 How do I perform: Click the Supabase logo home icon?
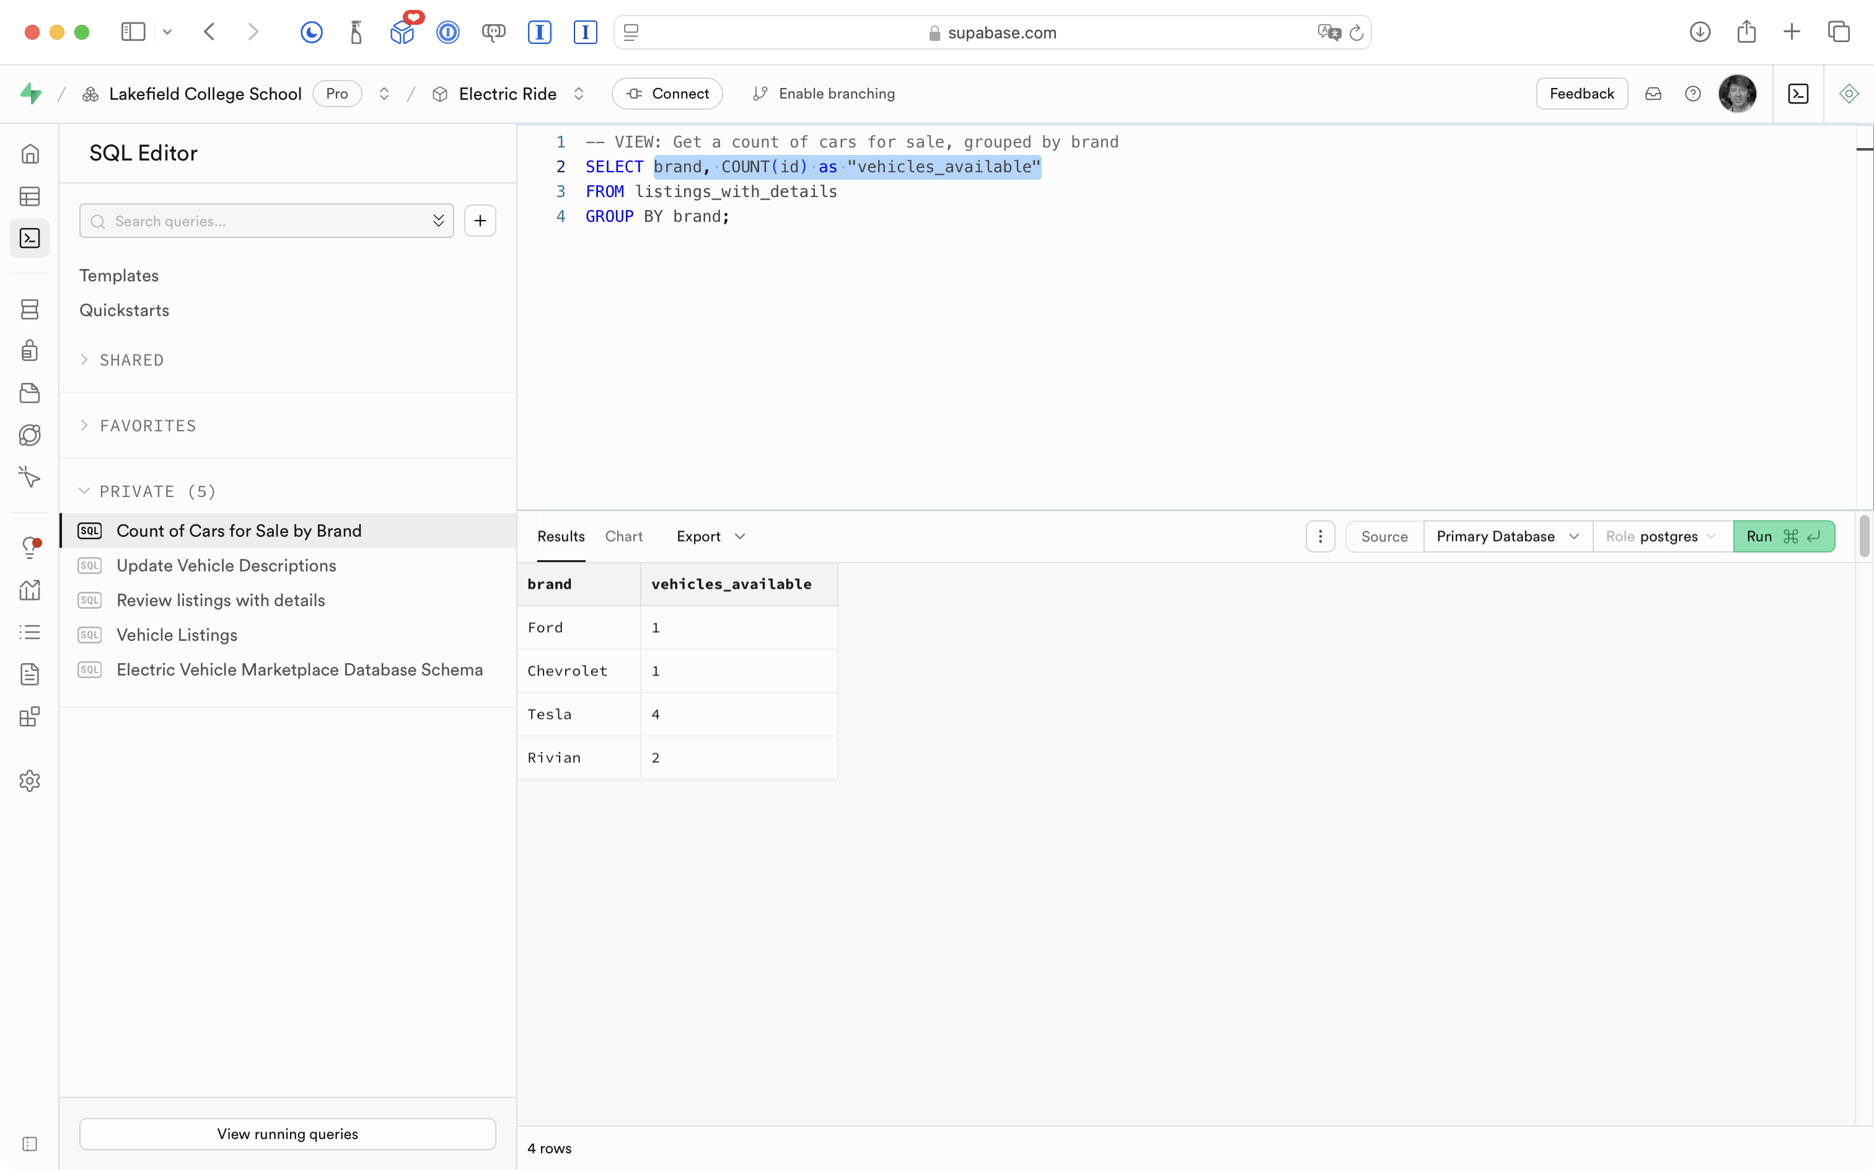pyautogui.click(x=31, y=94)
